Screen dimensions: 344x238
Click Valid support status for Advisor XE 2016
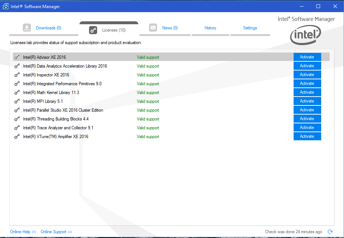pos(148,57)
